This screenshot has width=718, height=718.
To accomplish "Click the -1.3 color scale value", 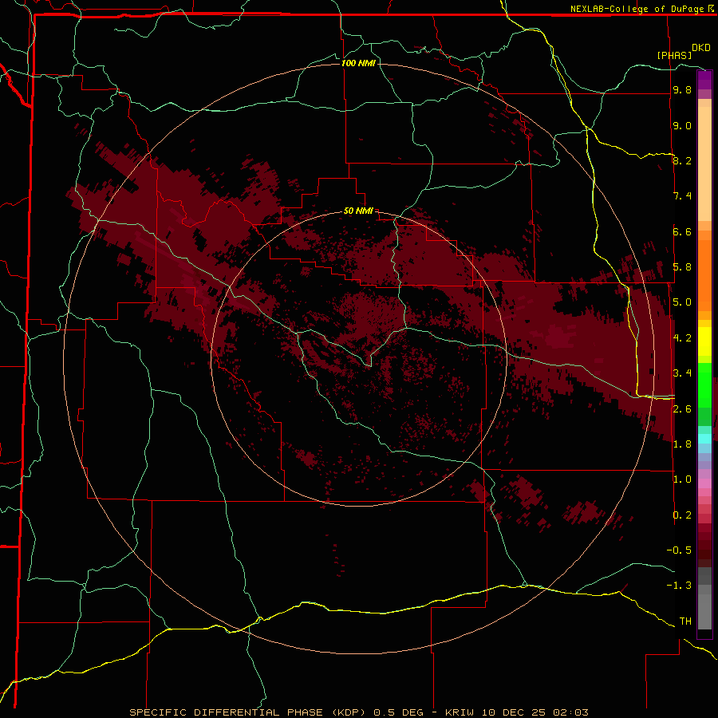I will click(x=679, y=586).
